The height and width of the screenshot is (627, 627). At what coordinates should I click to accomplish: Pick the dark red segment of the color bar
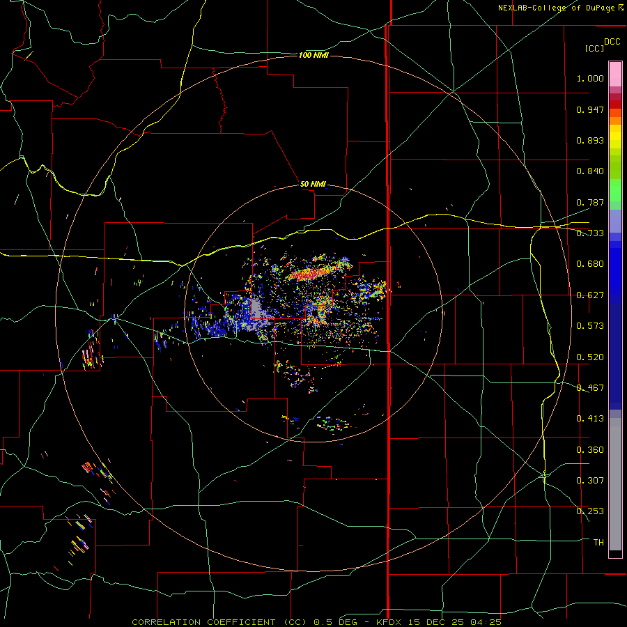click(x=615, y=104)
